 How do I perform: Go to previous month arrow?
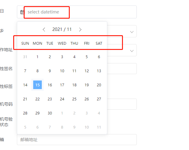click(44, 29)
